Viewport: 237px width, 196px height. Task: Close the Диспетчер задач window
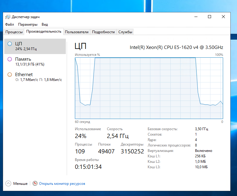223,17
